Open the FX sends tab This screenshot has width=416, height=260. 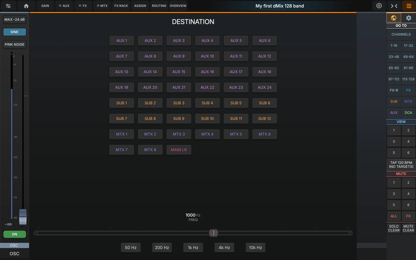point(83,6)
